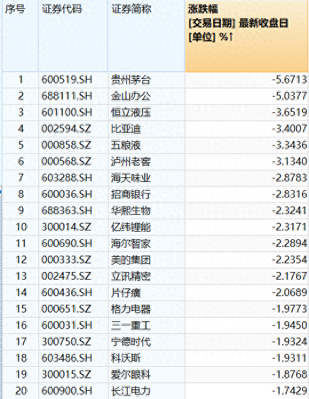Select the 立讯精密 name cell

[147, 276]
